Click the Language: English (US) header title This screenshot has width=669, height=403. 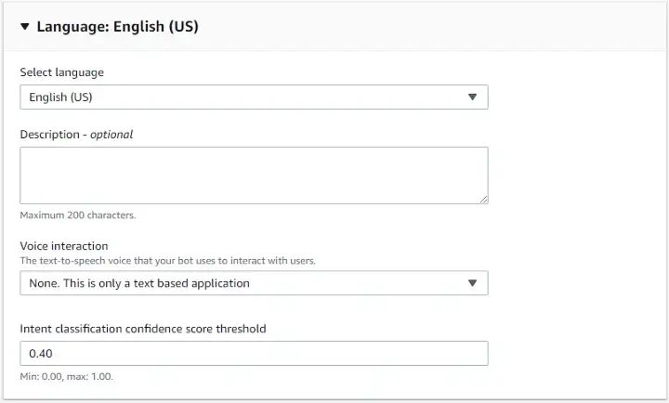(x=117, y=27)
